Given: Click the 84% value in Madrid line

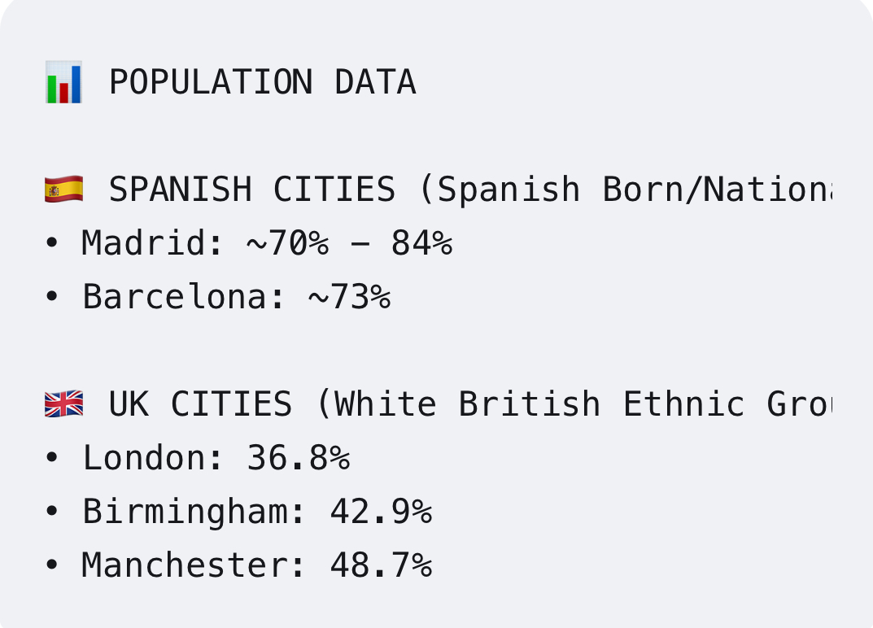Looking at the screenshot, I should 422,243.
